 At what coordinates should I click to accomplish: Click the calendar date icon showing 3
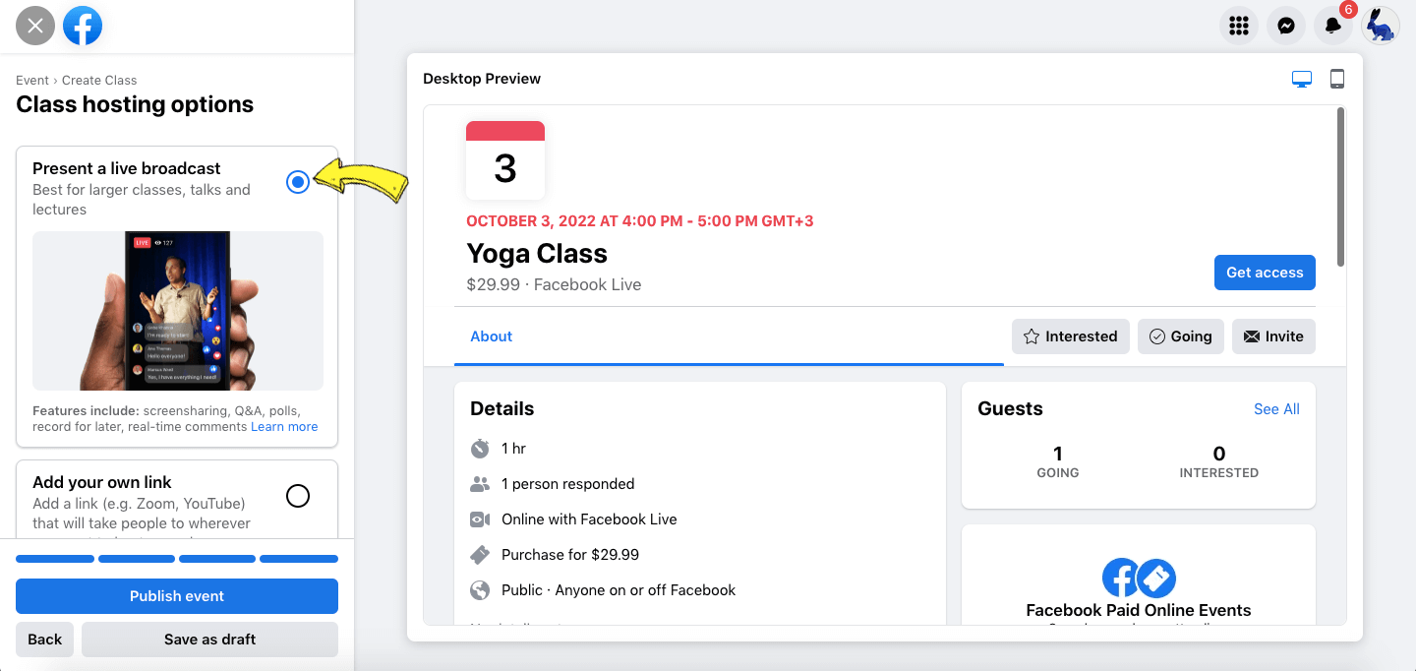[x=505, y=160]
